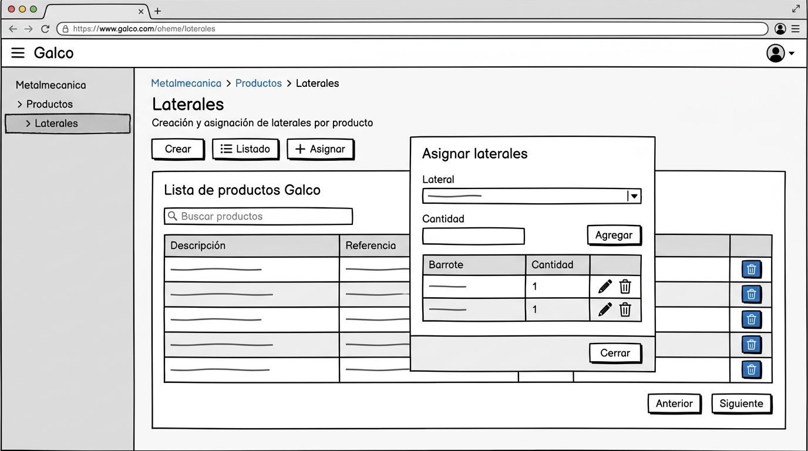Open the browser three-line menu
The height and width of the screenshot is (451, 808).
796,29
